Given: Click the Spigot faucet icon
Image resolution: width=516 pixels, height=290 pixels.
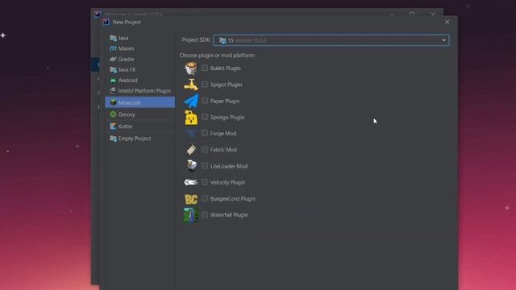Looking at the screenshot, I should 191,85.
